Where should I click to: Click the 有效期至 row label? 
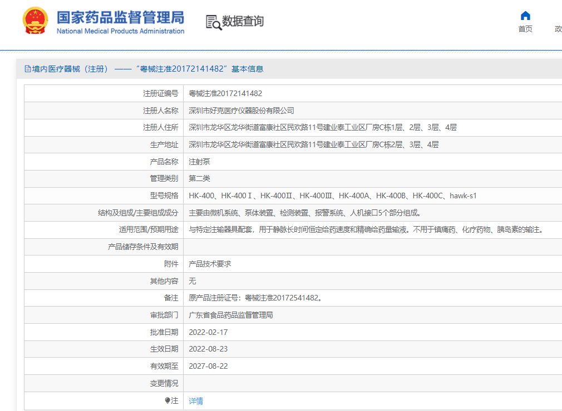tap(164, 366)
